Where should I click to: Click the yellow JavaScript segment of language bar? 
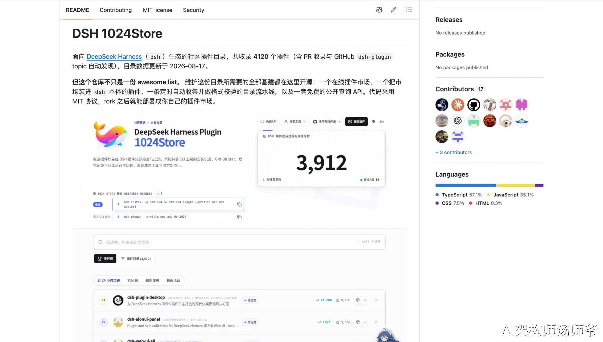point(515,185)
